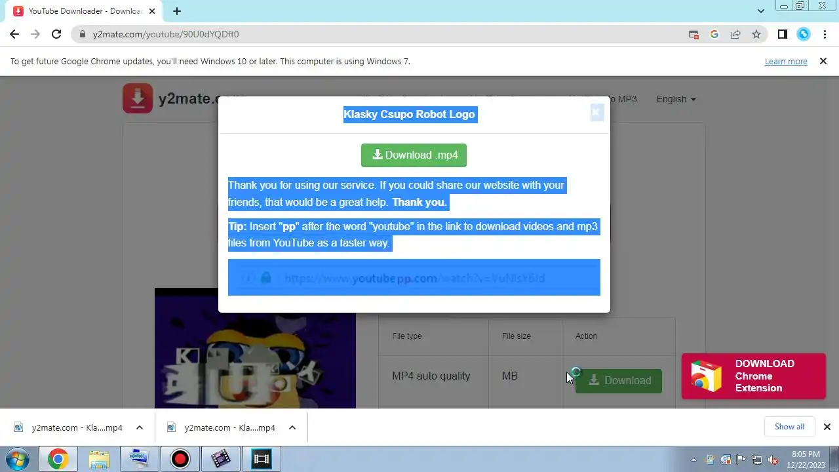Click the File type column header
Image resolution: width=839 pixels, height=472 pixels.
407,336
